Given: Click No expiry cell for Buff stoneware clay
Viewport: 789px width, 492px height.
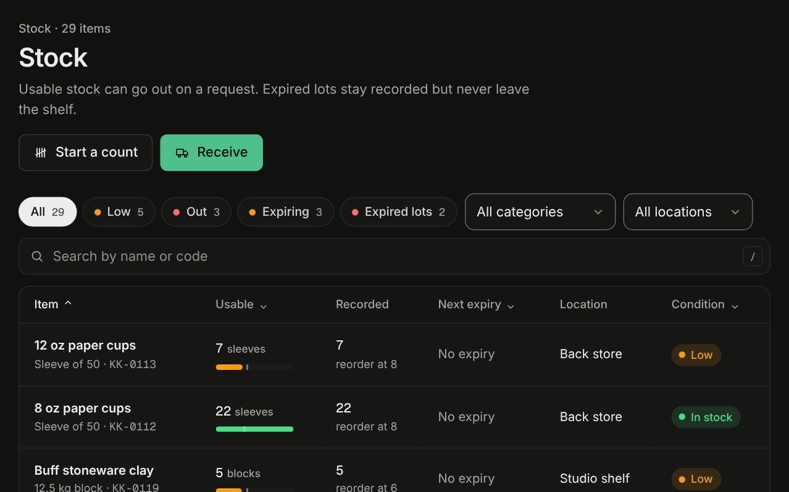Looking at the screenshot, I should pos(466,478).
